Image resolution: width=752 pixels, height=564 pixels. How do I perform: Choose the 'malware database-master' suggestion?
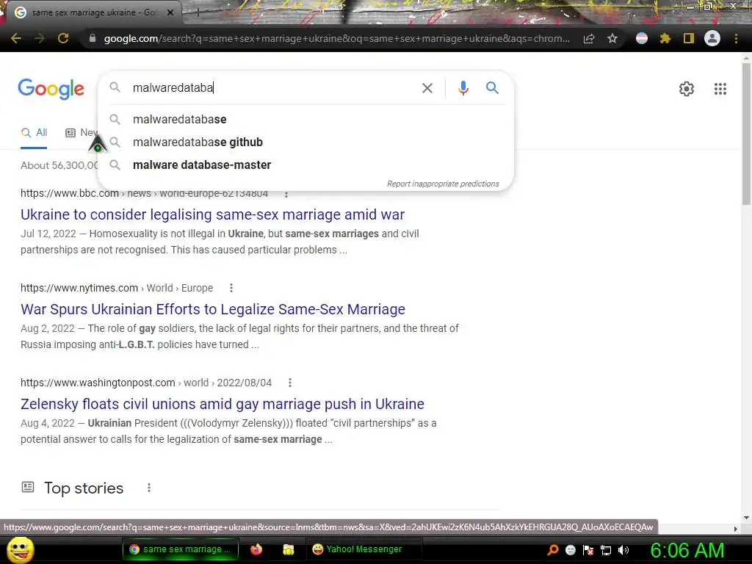[x=306, y=165]
